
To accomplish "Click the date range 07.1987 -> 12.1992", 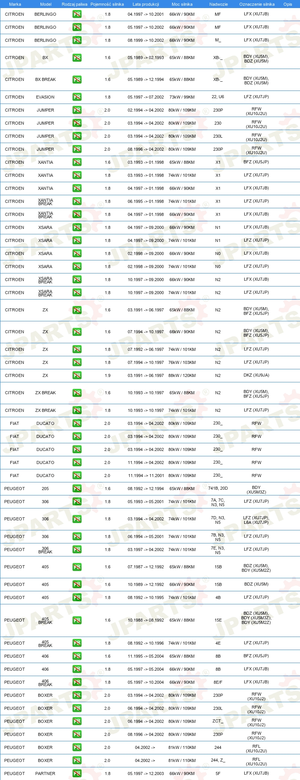I will pos(146,567).
